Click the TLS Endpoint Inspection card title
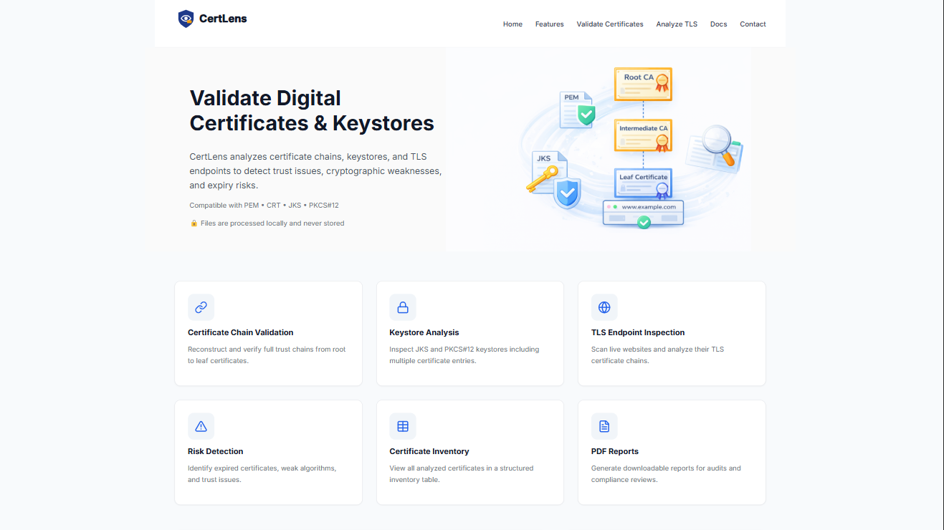This screenshot has width=944, height=530. click(x=638, y=332)
